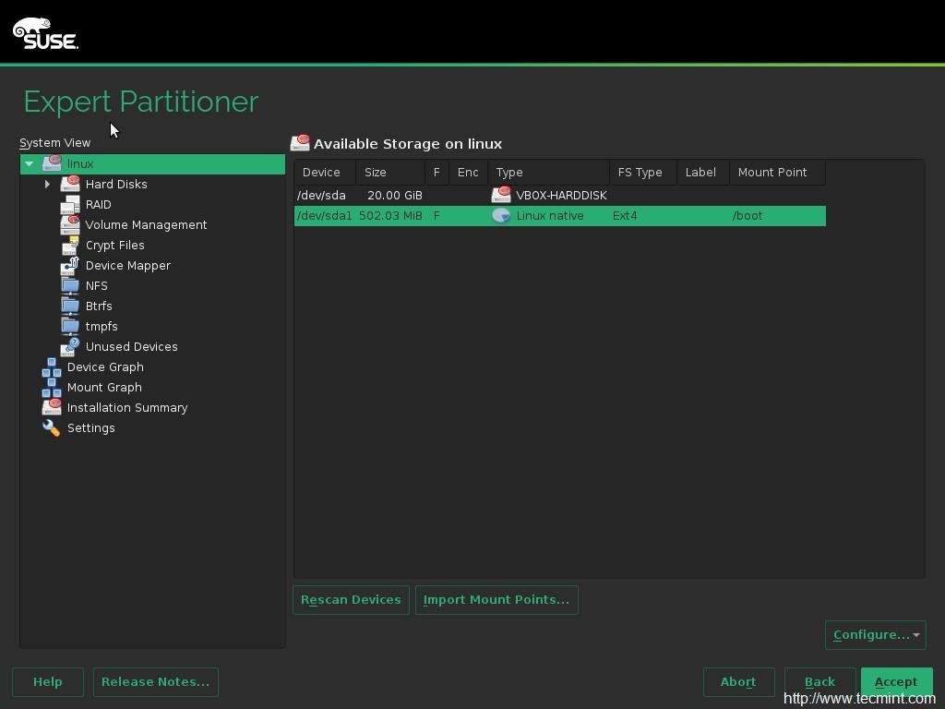
Task: Click the Device Graph icon
Action: click(52, 367)
